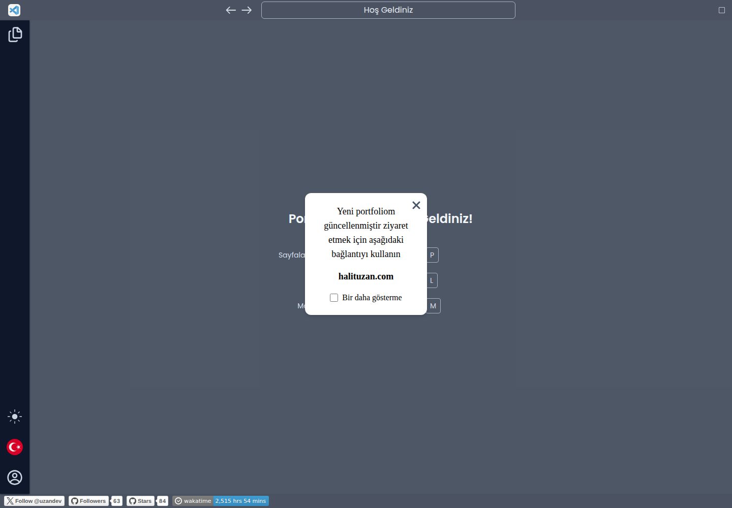Open the halituzan.com link
The height and width of the screenshot is (508, 732).
(366, 276)
